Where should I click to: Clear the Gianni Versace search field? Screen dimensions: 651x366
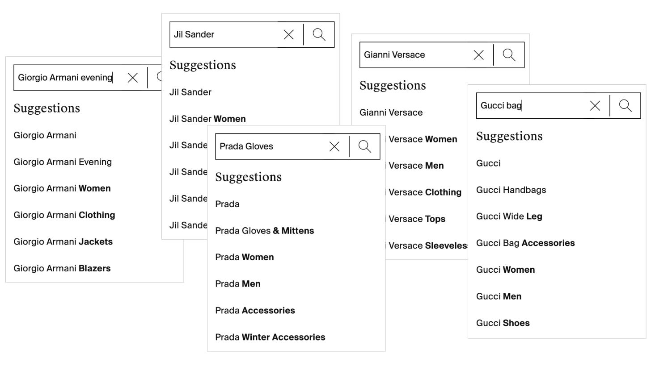pos(478,55)
